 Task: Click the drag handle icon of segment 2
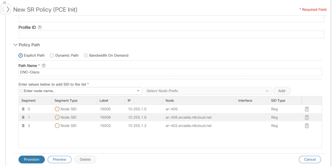(23, 126)
